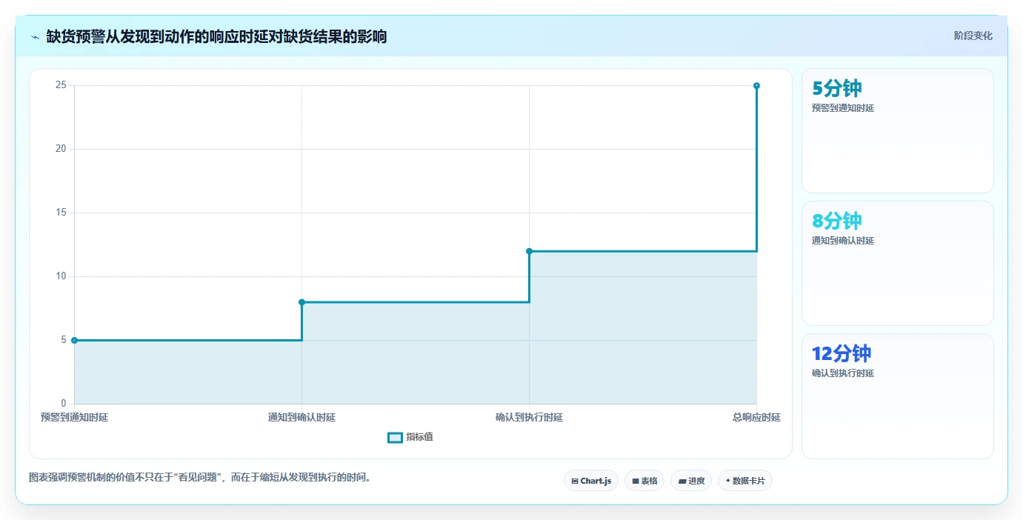The width and height of the screenshot is (1023, 520).
Task: Click the x-axis label 总响应时延
Action: coord(756,418)
